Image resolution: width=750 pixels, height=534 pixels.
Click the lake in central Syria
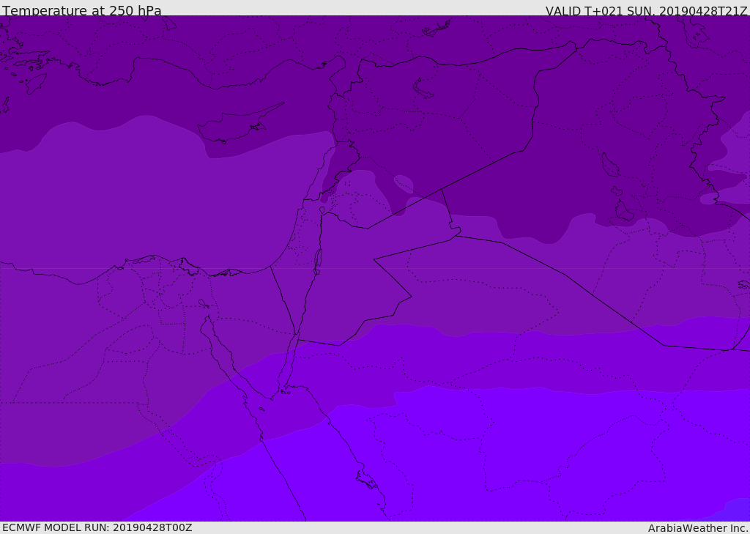click(x=422, y=88)
